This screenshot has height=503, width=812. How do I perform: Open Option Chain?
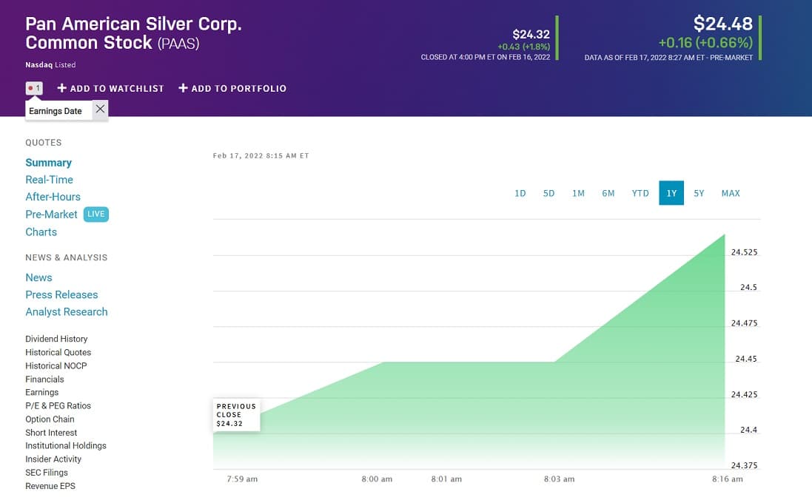(x=50, y=419)
